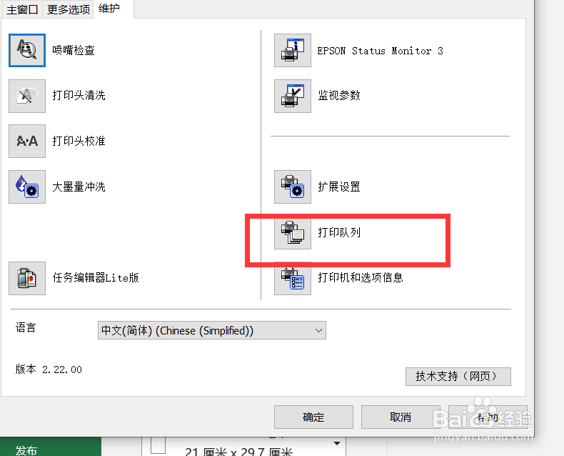Open 技术支持（网页） support button
The height and width of the screenshot is (456, 564).
(458, 377)
